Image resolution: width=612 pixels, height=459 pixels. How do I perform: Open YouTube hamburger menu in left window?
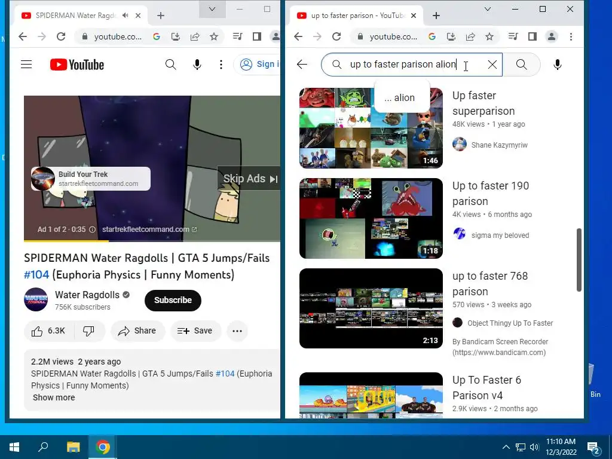[x=26, y=65]
